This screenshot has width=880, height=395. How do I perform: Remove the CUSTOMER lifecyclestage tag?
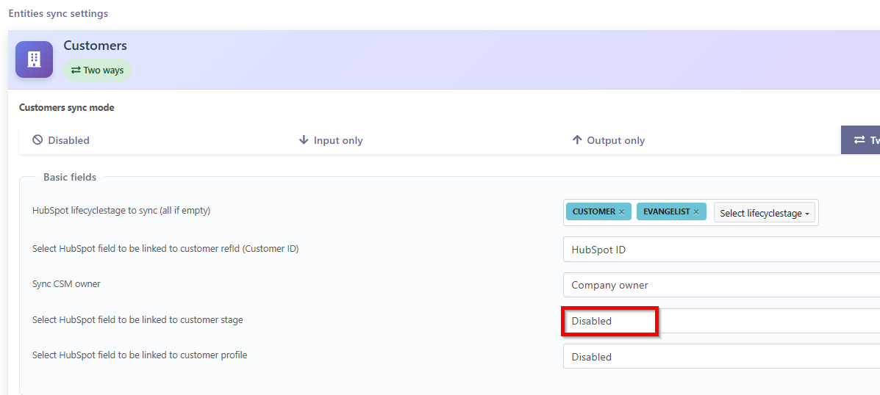(621, 212)
